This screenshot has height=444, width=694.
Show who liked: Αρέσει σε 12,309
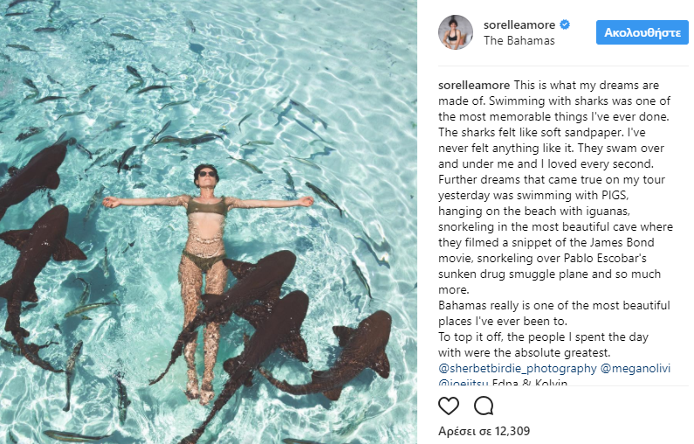point(484,431)
